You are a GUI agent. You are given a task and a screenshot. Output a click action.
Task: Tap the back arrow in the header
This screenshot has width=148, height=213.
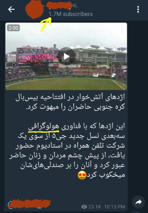[11, 9]
